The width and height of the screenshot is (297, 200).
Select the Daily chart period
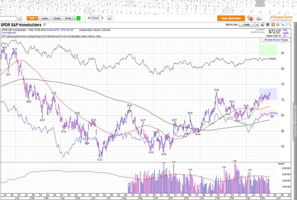pos(32,18)
